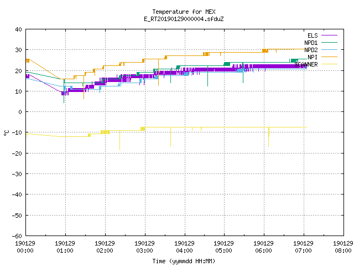Image resolution: width=354 pixels, height=266 pixels.
Task: Click the x-axis tick label 190129 03:00
Action: coord(144,247)
